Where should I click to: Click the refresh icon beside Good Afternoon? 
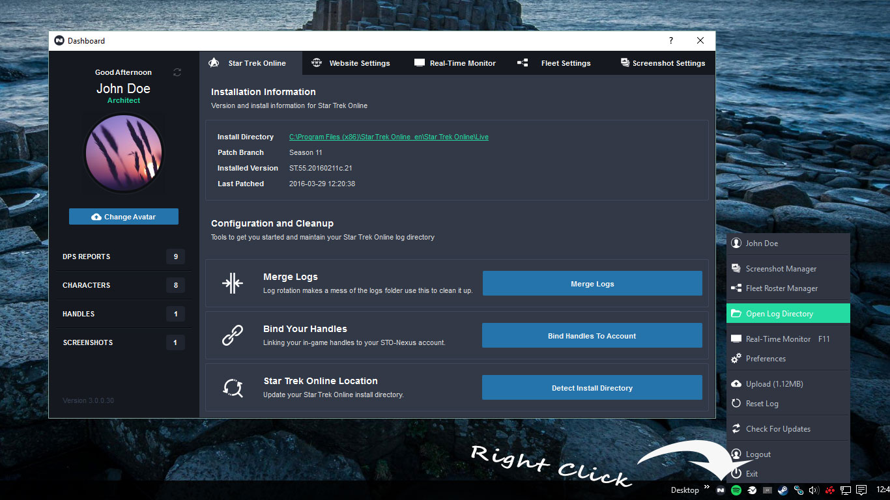pos(177,72)
